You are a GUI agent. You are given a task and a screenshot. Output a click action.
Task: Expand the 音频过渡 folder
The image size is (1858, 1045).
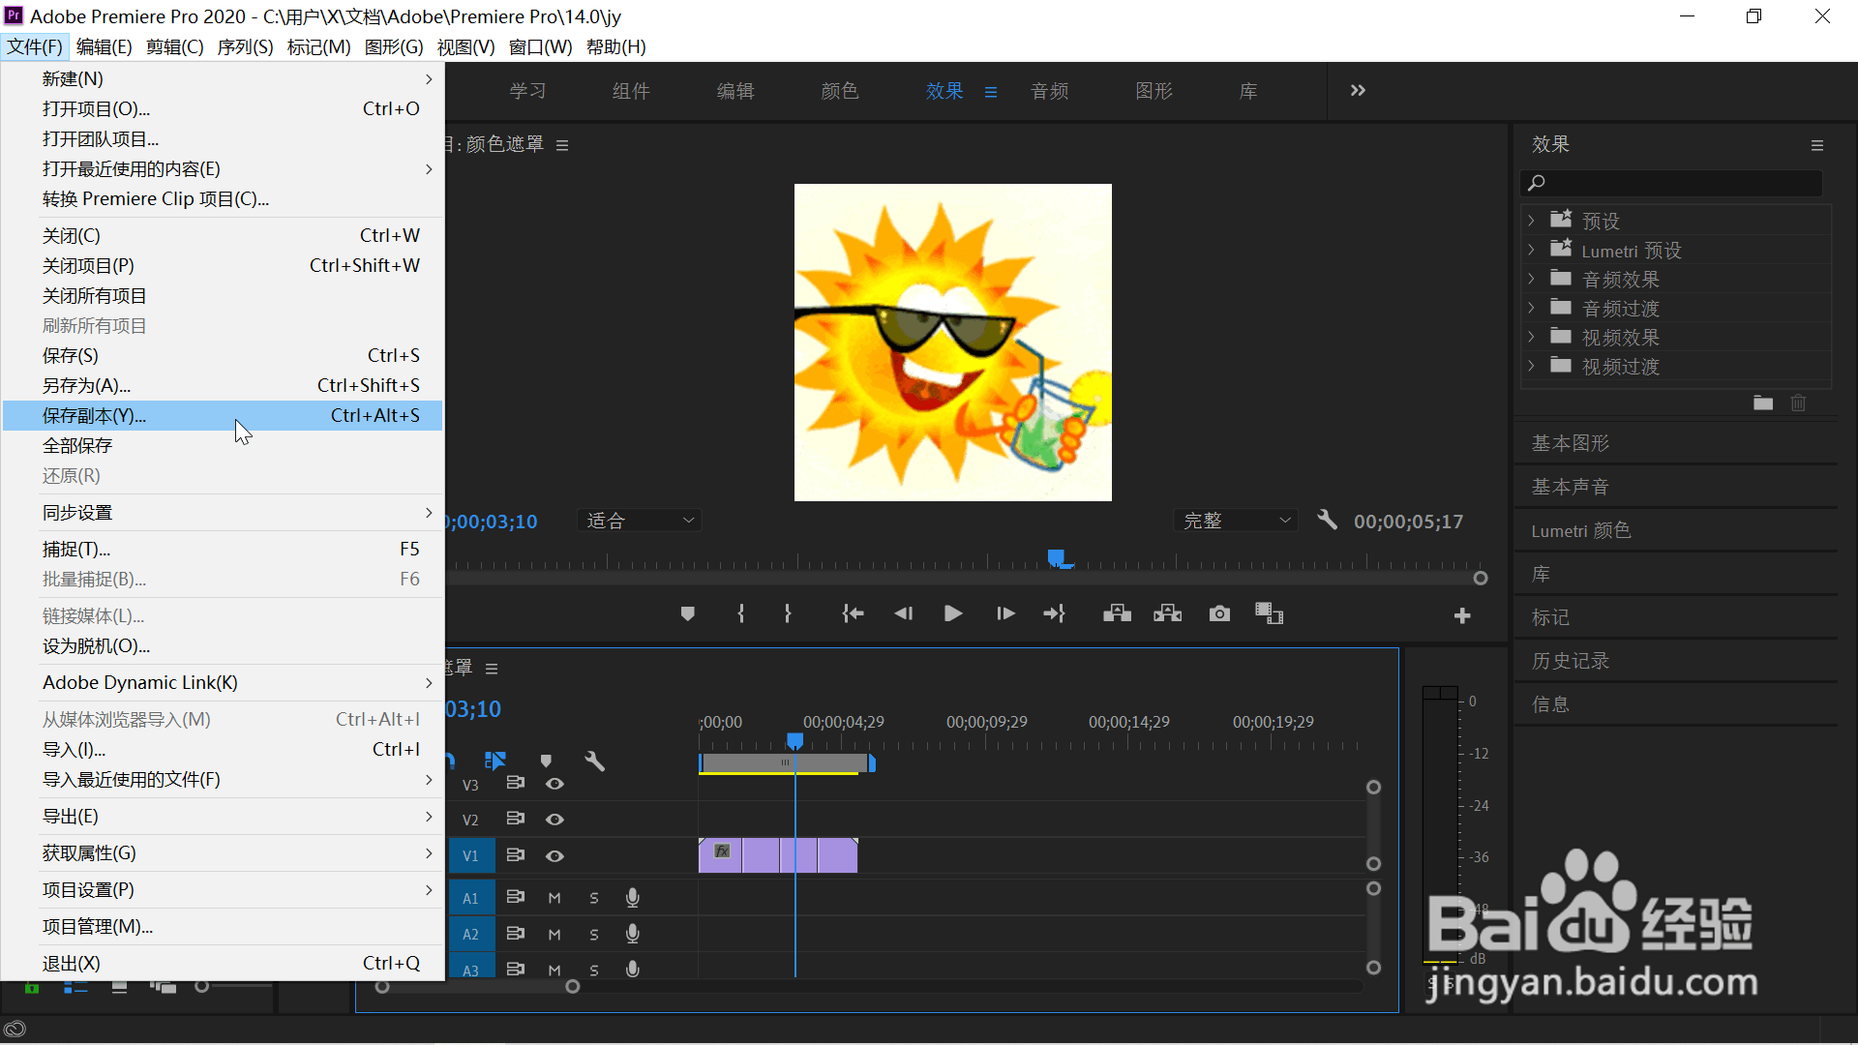1531,308
